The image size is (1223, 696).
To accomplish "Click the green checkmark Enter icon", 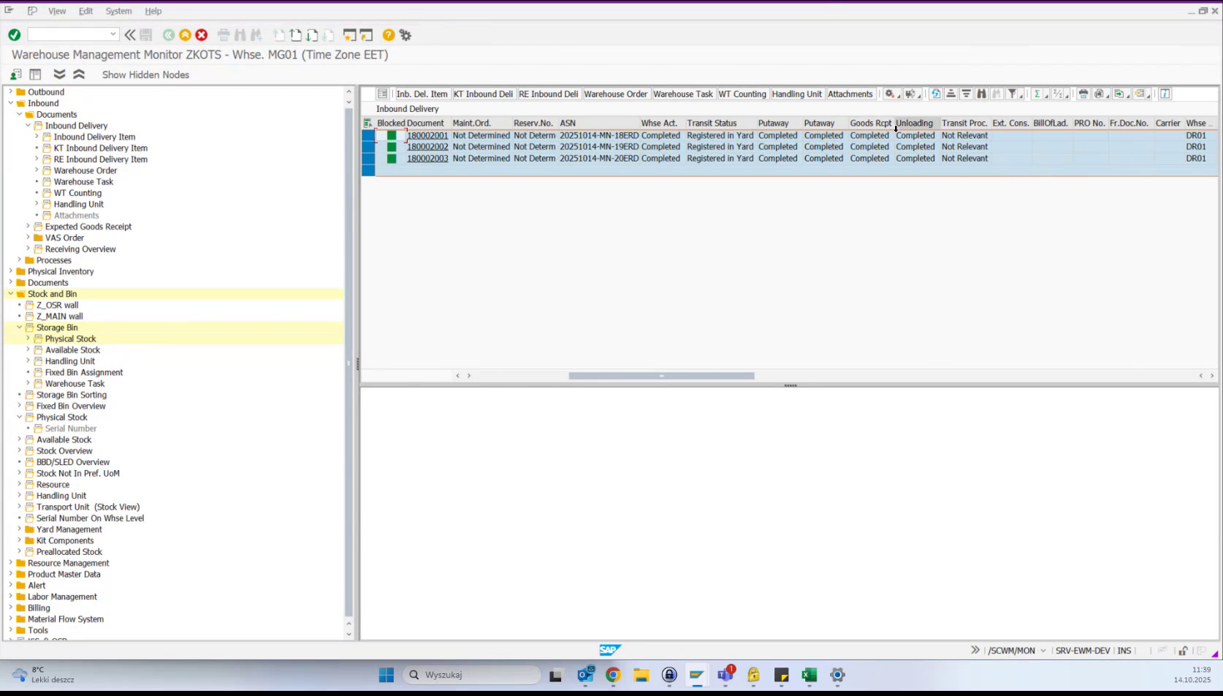I will tap(14, 34).
